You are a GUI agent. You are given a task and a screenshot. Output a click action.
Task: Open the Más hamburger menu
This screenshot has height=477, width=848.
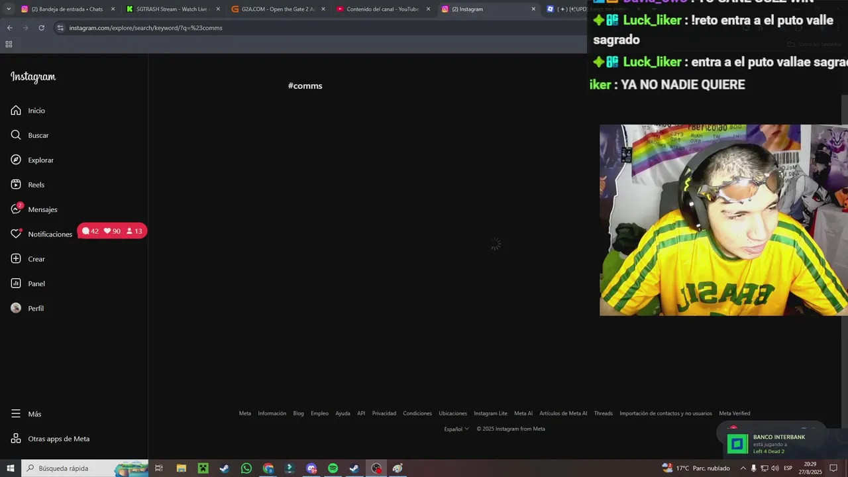26,414
